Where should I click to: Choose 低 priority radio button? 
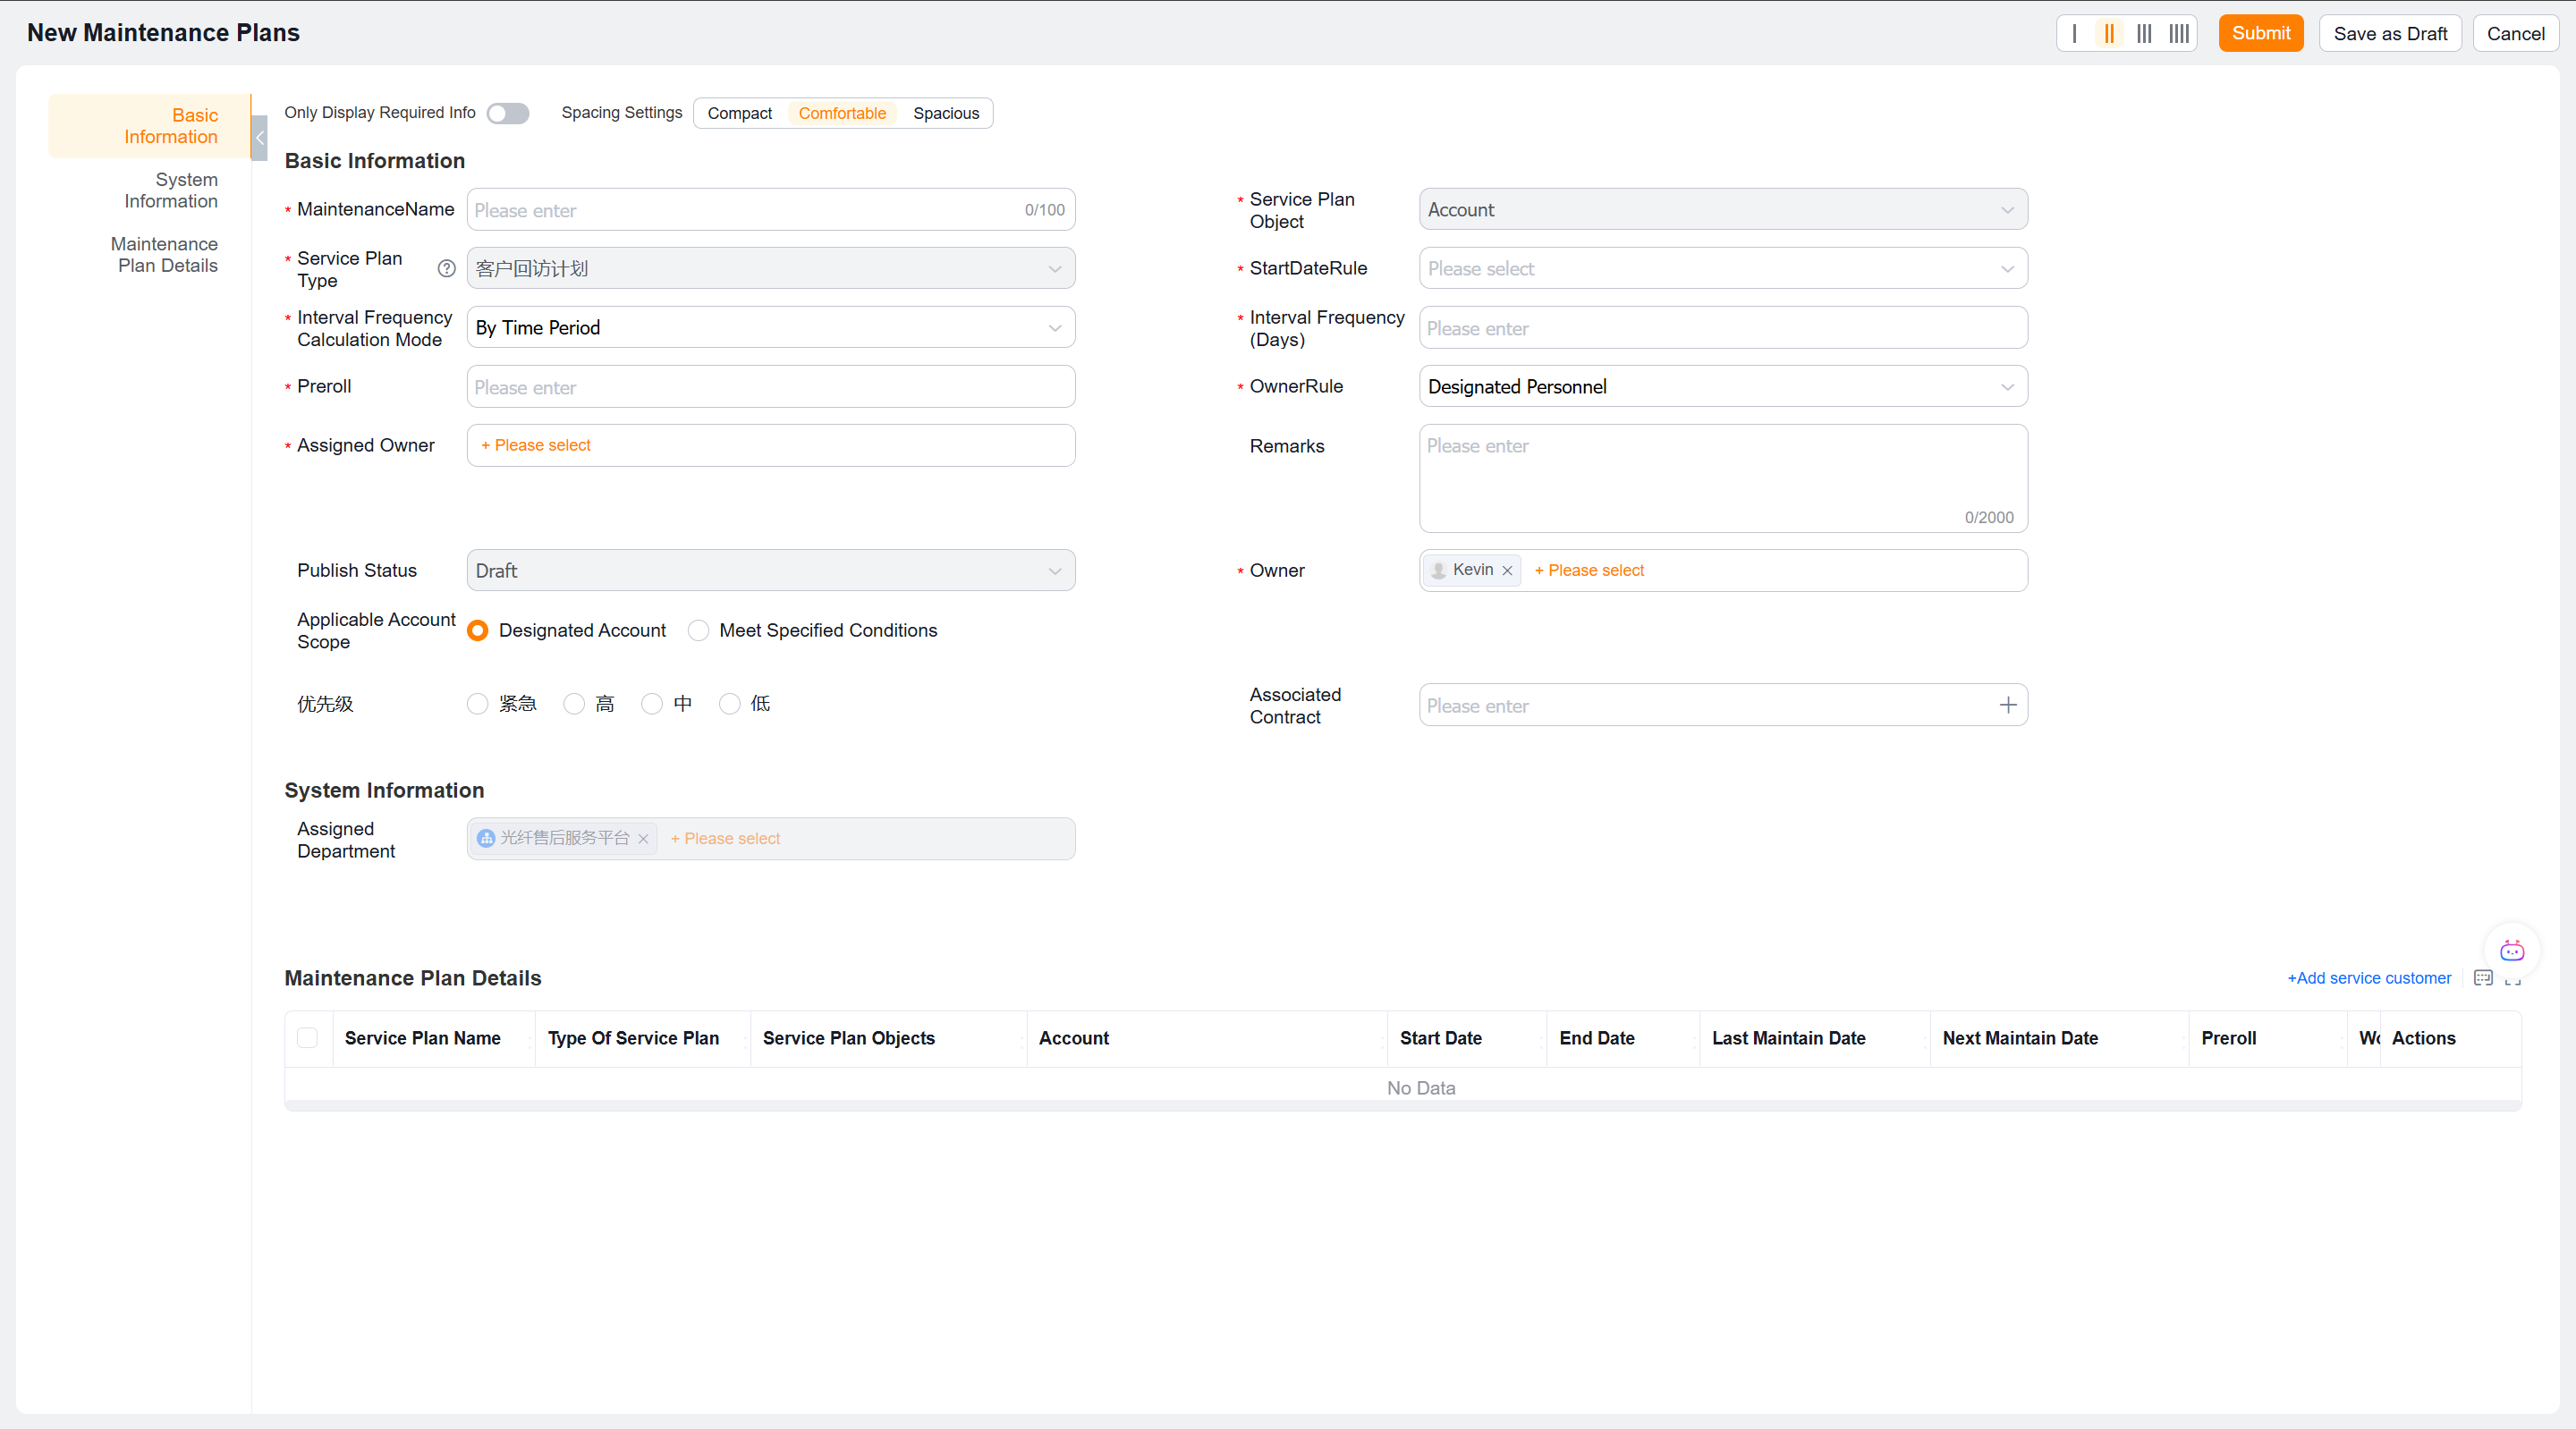[730, 704]
